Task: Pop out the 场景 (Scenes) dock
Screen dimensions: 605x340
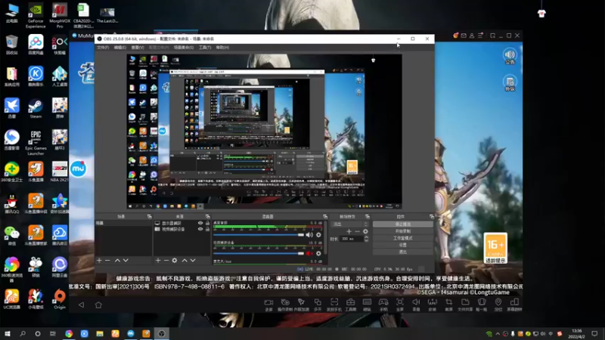Action: tap(149, 217)
